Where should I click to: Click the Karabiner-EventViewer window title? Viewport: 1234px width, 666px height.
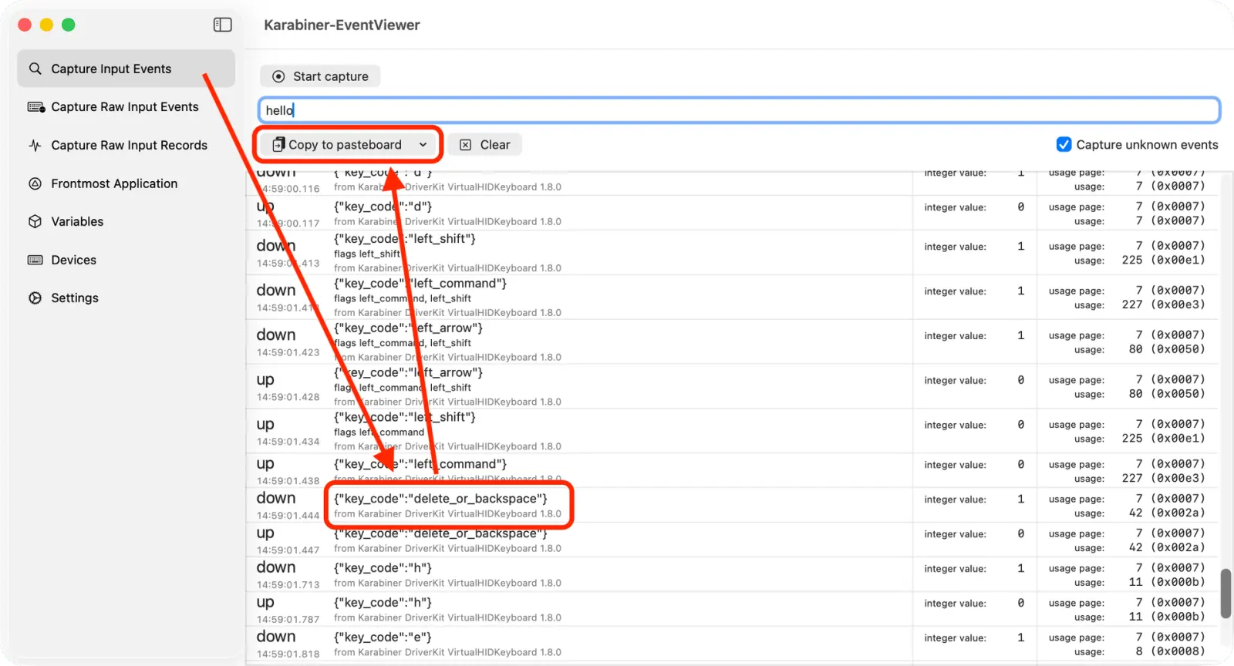click(x=342, y=25)
